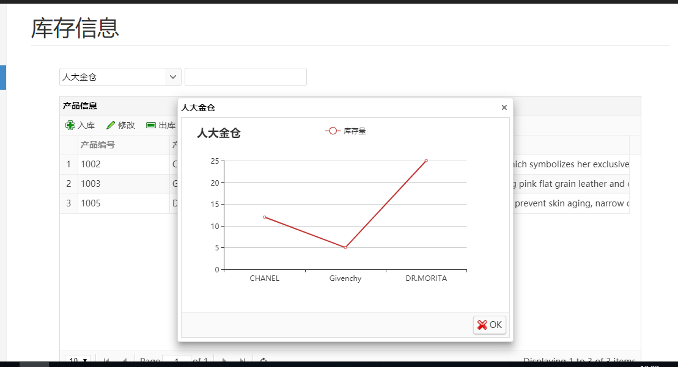Click the 库存信息 page heading
Screen dimensions: 678x367
tap(75, 28)
